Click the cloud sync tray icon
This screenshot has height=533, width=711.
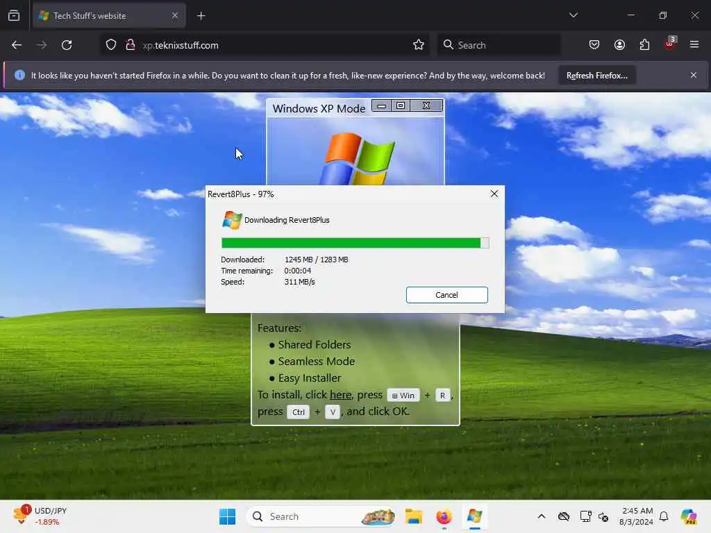click(x=564, y=516)
